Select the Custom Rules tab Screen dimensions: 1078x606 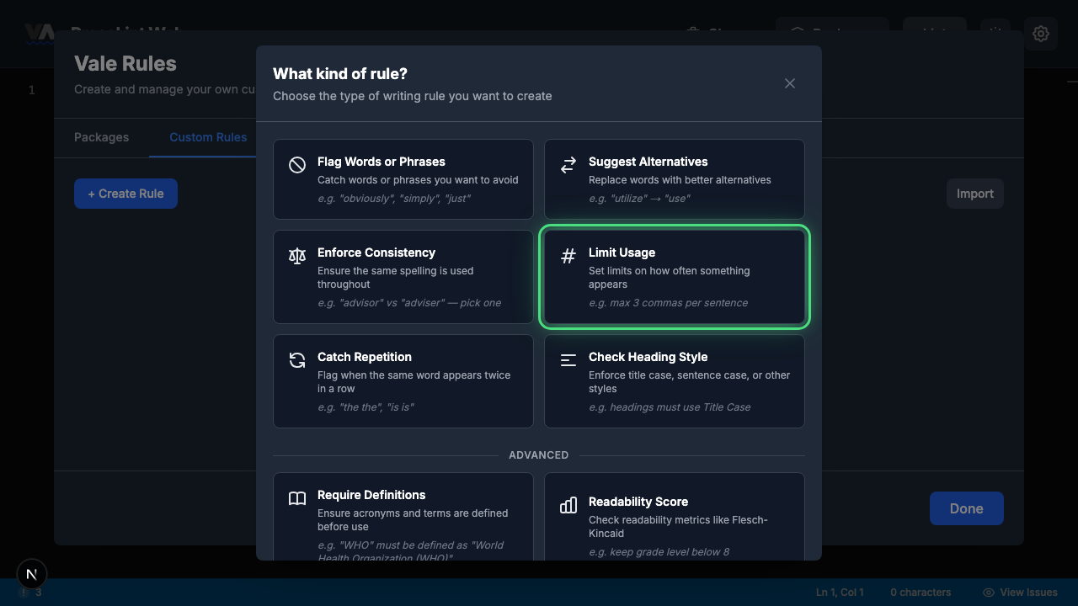point(208,137)
